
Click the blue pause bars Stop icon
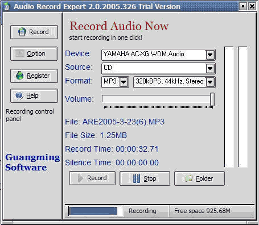point(137,178)
